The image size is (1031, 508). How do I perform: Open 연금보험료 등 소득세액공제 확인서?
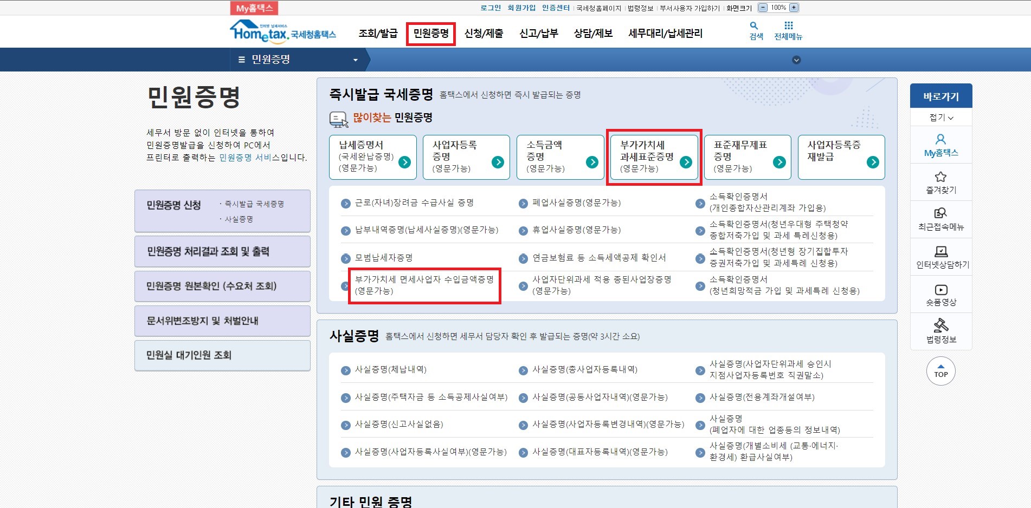[599, 258]
